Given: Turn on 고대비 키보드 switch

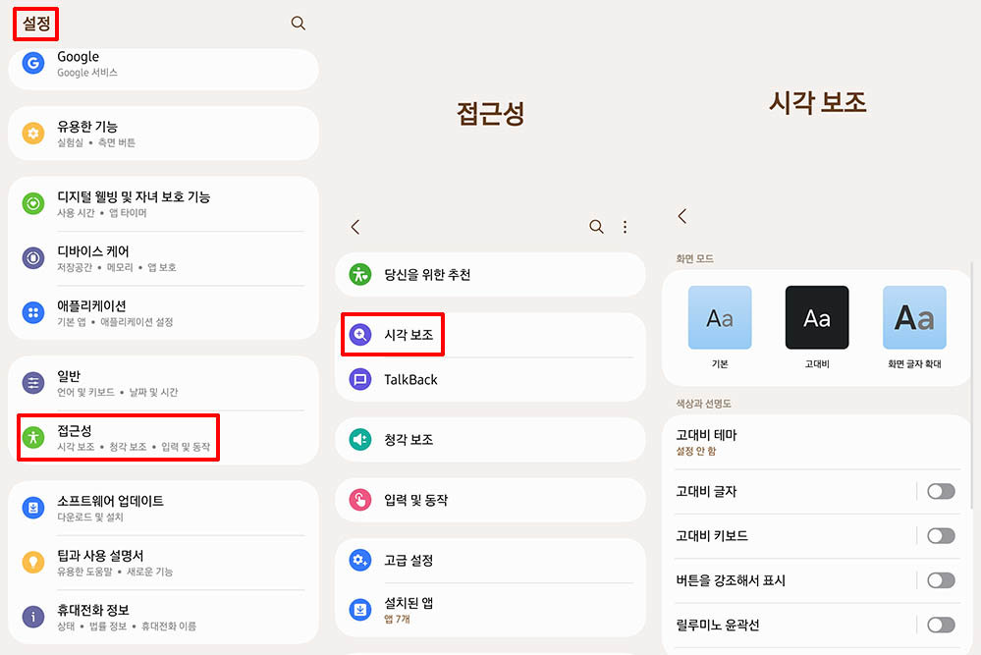Looking at the screenshot, I should [x=940, y=535].
